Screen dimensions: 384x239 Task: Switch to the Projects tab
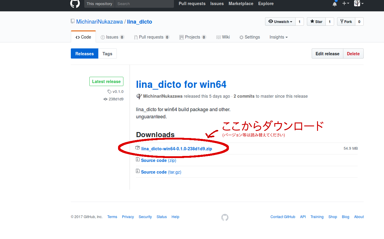coord(193,37)
